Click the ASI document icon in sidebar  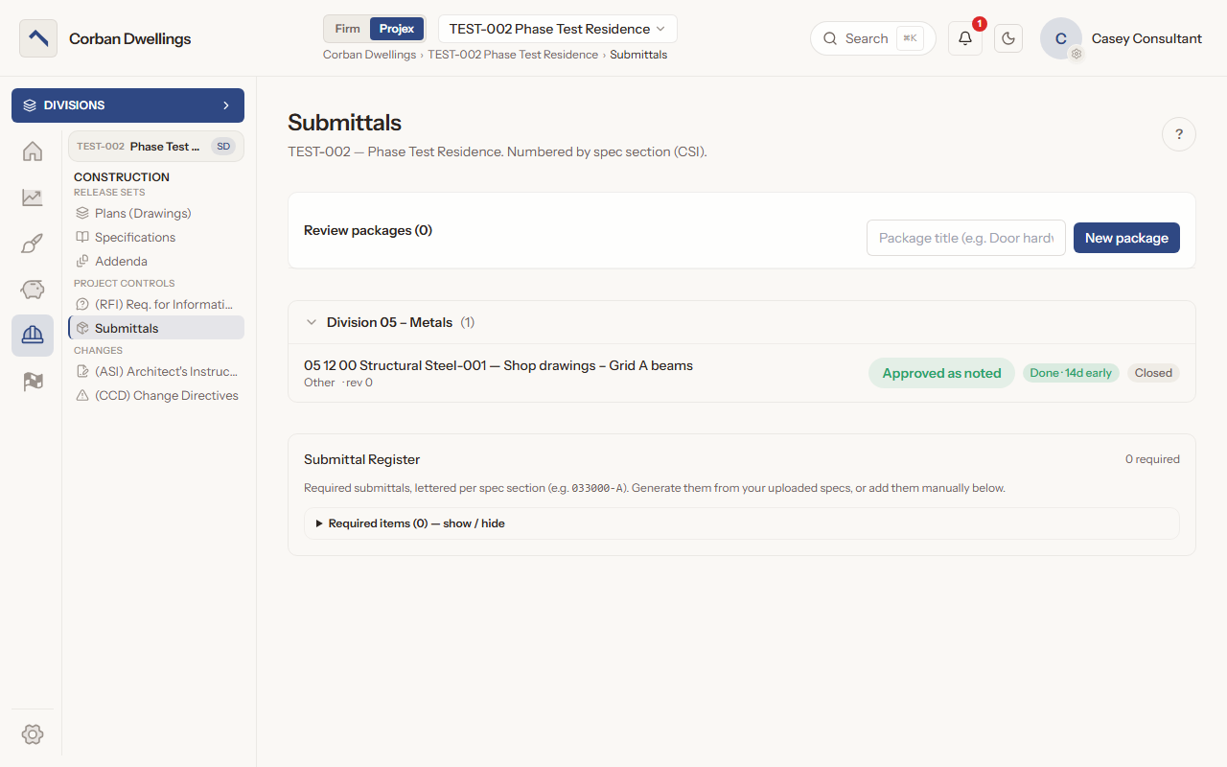tap(82, 371)
